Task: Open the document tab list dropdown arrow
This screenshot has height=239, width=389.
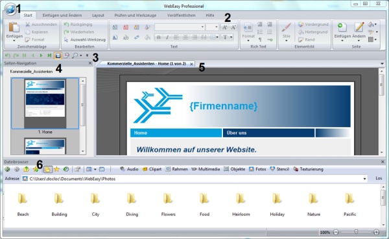Action: point(382,64)
